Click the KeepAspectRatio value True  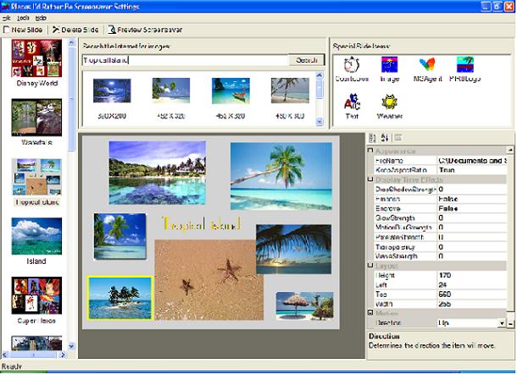(472, 170)
